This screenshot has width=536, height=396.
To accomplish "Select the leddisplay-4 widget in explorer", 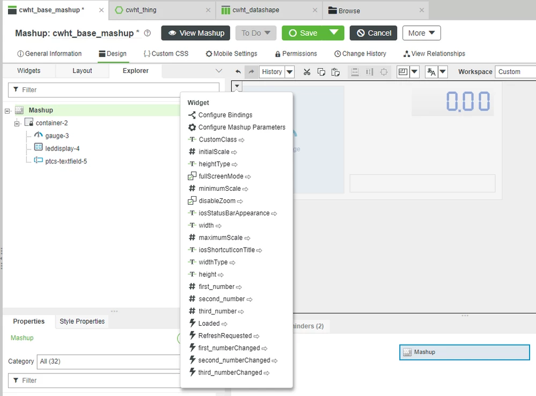I will [x=62, y=148].
